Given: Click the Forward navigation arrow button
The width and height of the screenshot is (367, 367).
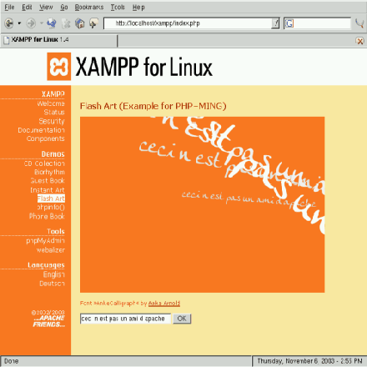Looking at the screenshot, I should [x=31, y=23].
